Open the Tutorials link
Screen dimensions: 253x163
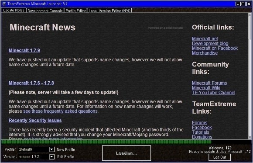click(x=201, y=132)
